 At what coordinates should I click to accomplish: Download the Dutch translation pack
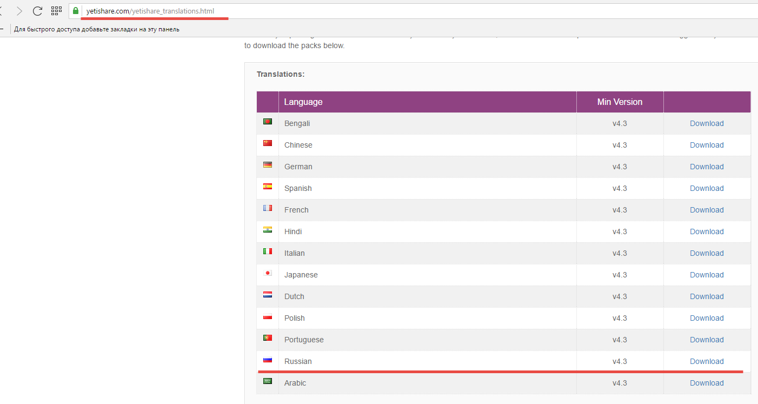coord(707,296)
